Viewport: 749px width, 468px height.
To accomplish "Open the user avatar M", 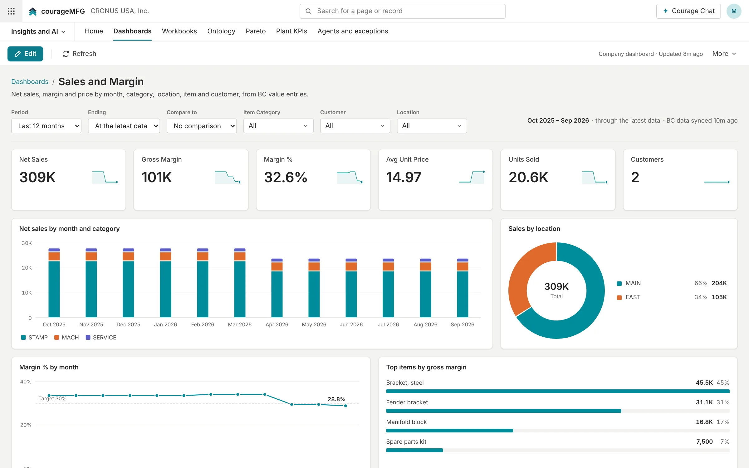I will [734, 11].
